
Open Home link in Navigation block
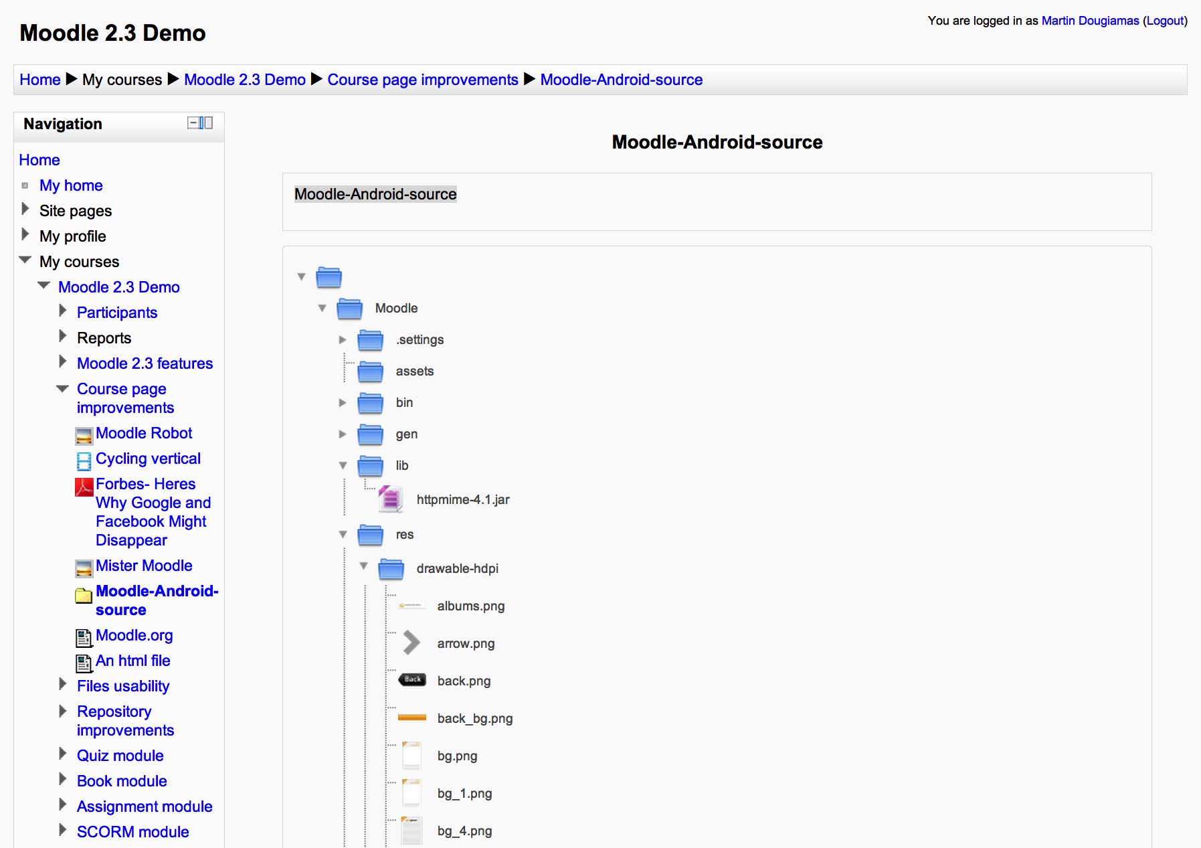tap(39, 160)
